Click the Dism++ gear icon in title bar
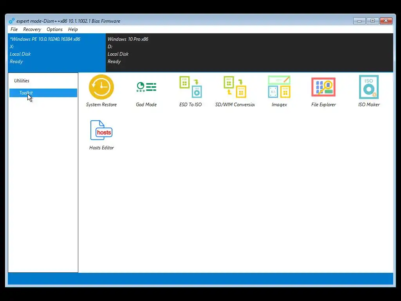Screen dimensions: 401x301 tap(11, 21)
